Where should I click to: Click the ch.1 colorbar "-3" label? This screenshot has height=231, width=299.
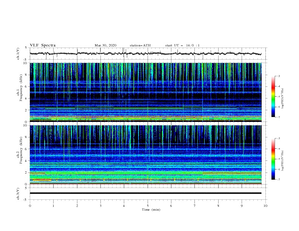[279, 76]
